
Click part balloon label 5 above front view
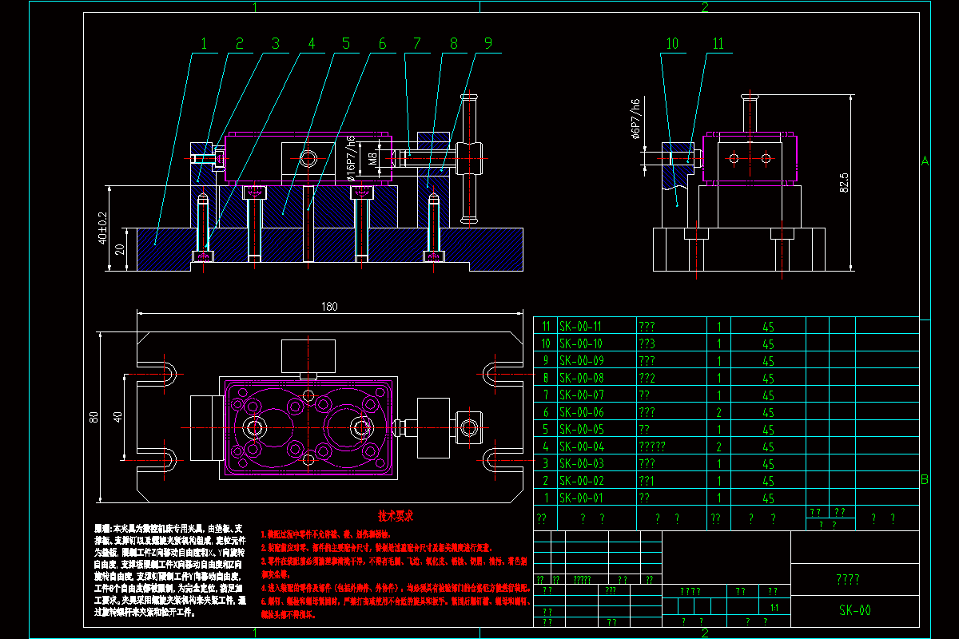tap(346, 44)
